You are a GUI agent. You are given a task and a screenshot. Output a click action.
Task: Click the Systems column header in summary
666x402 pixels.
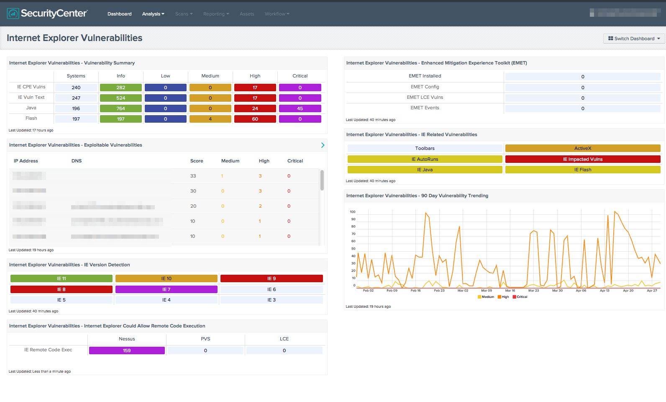coord(76,76)
